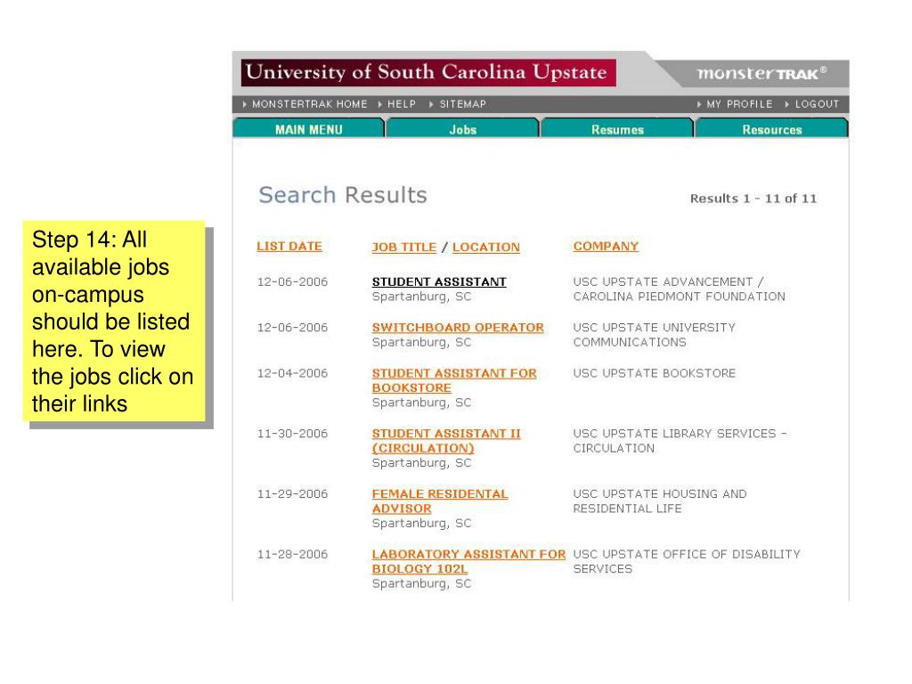Open the Switchboard Operator job listing
The width and height of the screenshot is (912, 684).
459,328
